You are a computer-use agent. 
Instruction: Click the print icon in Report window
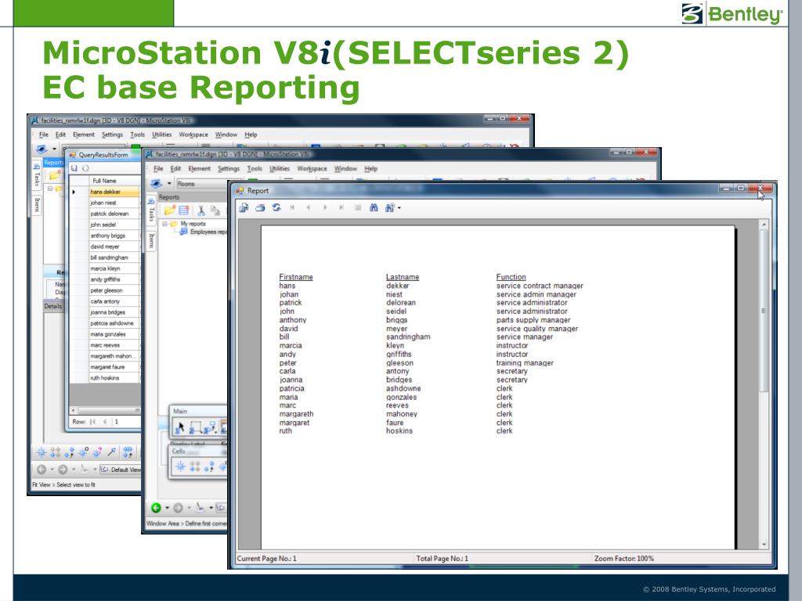(260, 207)
